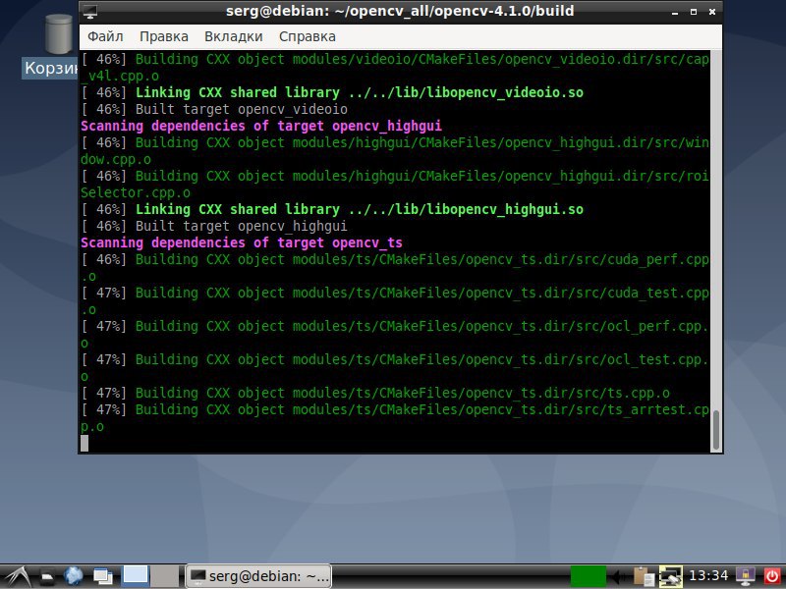This screenshot has width=786, height=589.
Task: Click the screen lock monitor icon
Action: click(x=746, y=576)
